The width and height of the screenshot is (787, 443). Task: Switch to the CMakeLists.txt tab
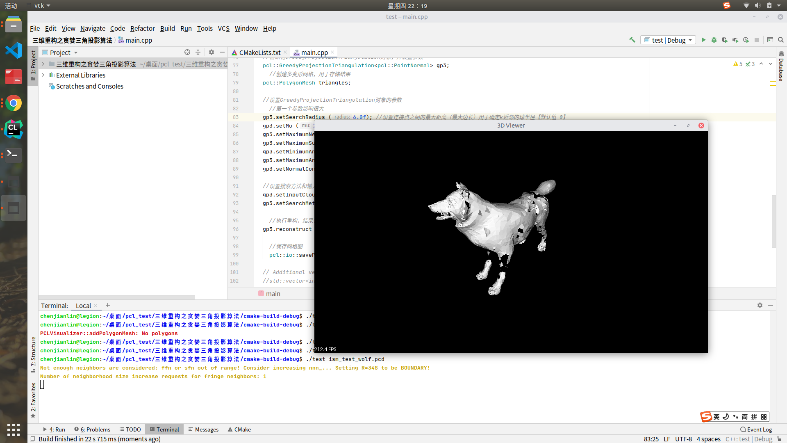(x=259, y=53)
